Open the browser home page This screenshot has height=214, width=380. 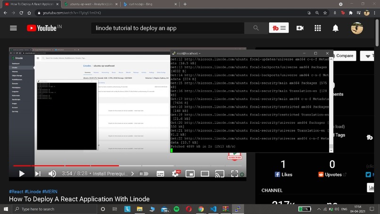29,13
